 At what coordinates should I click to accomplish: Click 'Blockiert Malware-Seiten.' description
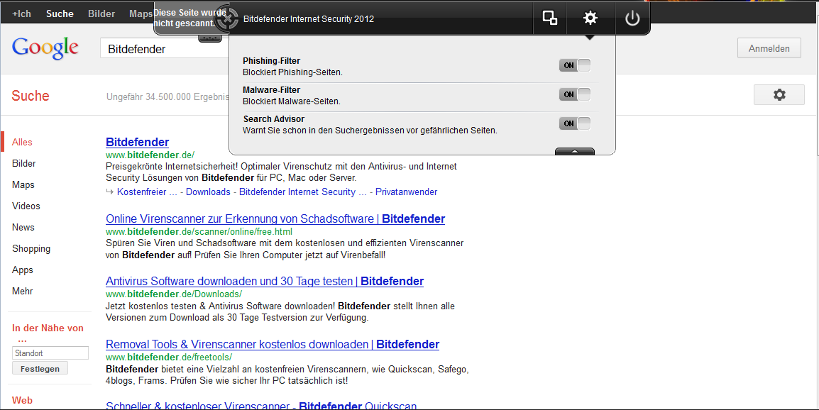point(292,101)
